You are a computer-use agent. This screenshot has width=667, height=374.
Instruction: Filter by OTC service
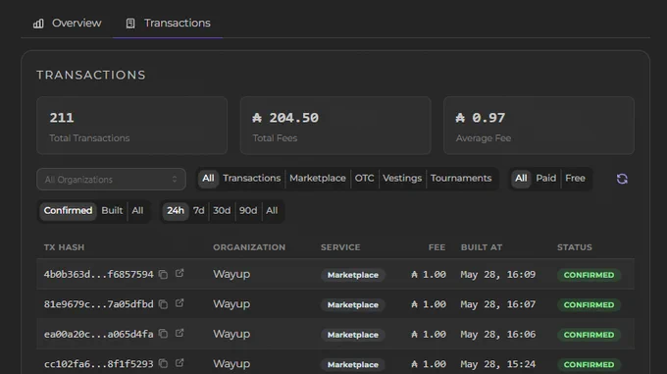365,179
